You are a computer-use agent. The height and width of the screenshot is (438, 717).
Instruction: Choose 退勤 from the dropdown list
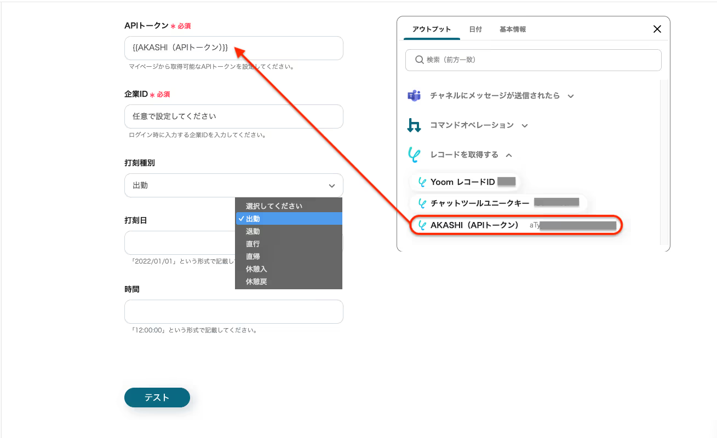click(289, 231)
